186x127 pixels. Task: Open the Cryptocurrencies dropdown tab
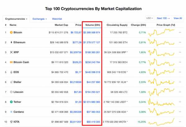click(16, 19)
